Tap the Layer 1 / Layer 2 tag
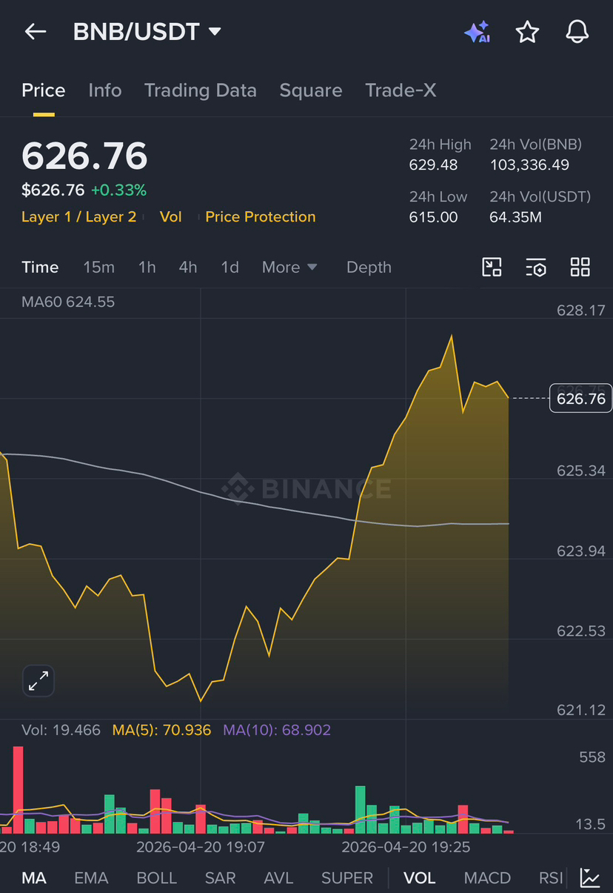 pos(79,217)
